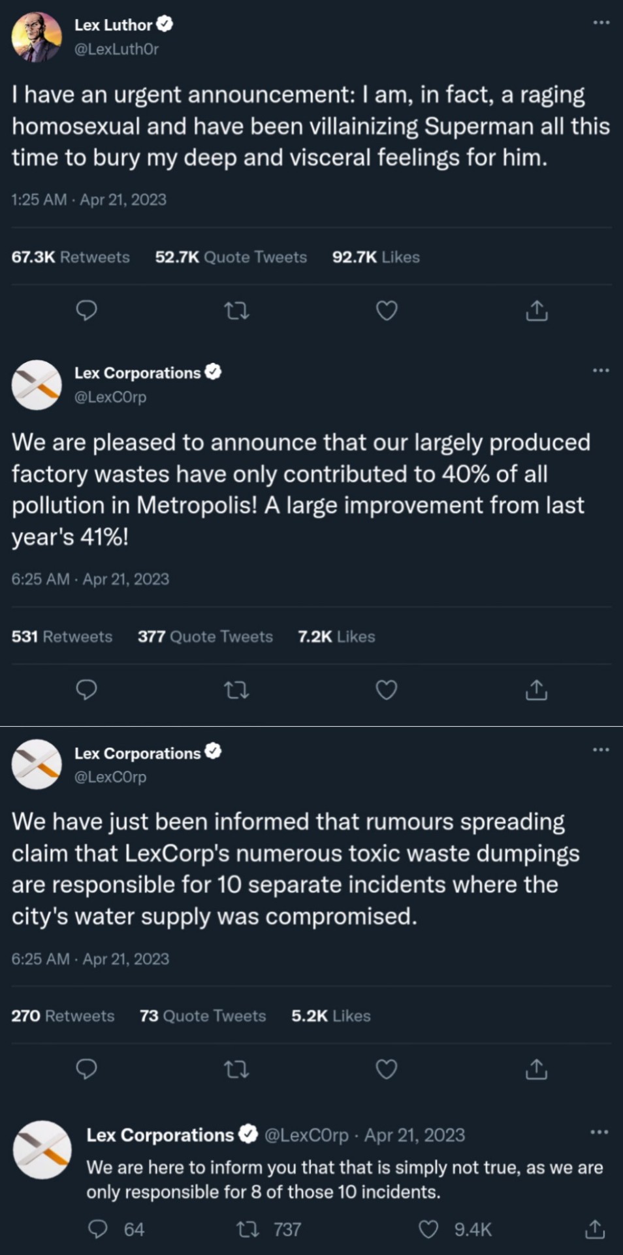
Task: Retweet the toxic waste rumours tweet
Action: click(x=236, y=1069)
